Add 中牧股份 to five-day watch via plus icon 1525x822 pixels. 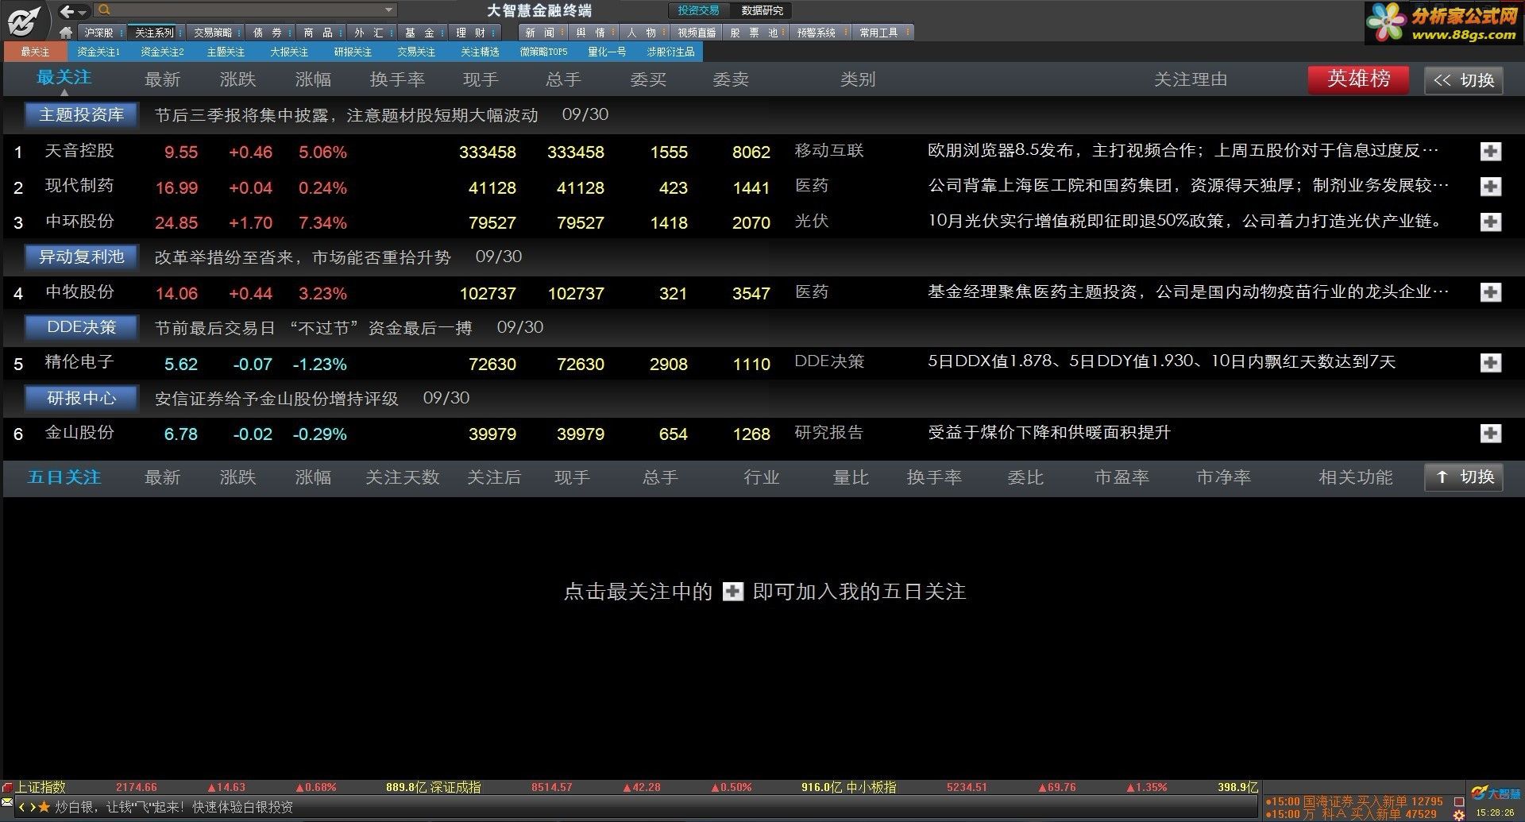pos(1490,292)
